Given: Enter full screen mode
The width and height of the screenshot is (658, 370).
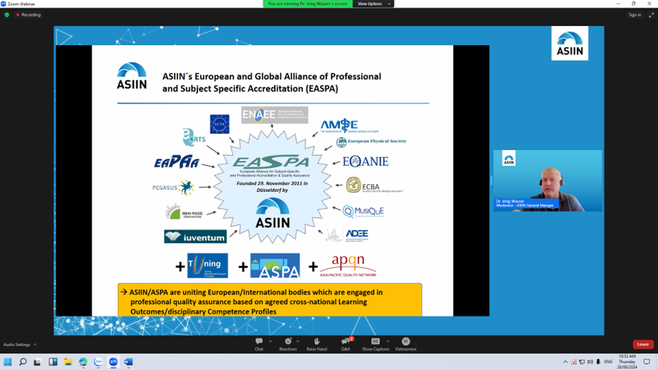Looking at the screenshot, I should (651, 14).
